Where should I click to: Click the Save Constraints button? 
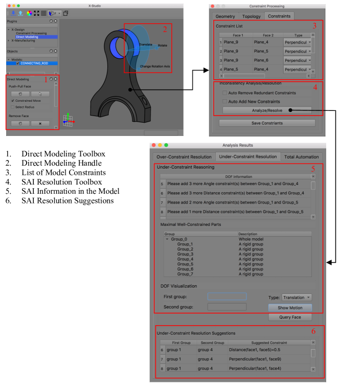click(x=267, y=123)
